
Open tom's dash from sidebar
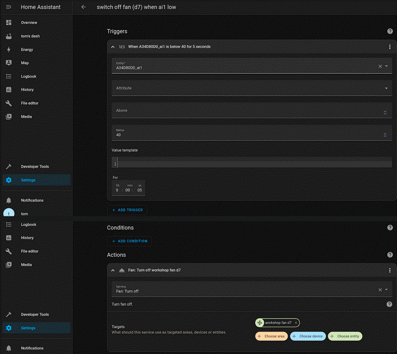[30, 36]
